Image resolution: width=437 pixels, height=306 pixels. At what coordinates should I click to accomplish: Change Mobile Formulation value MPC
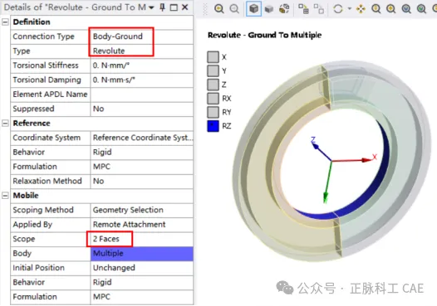point(141,297)
